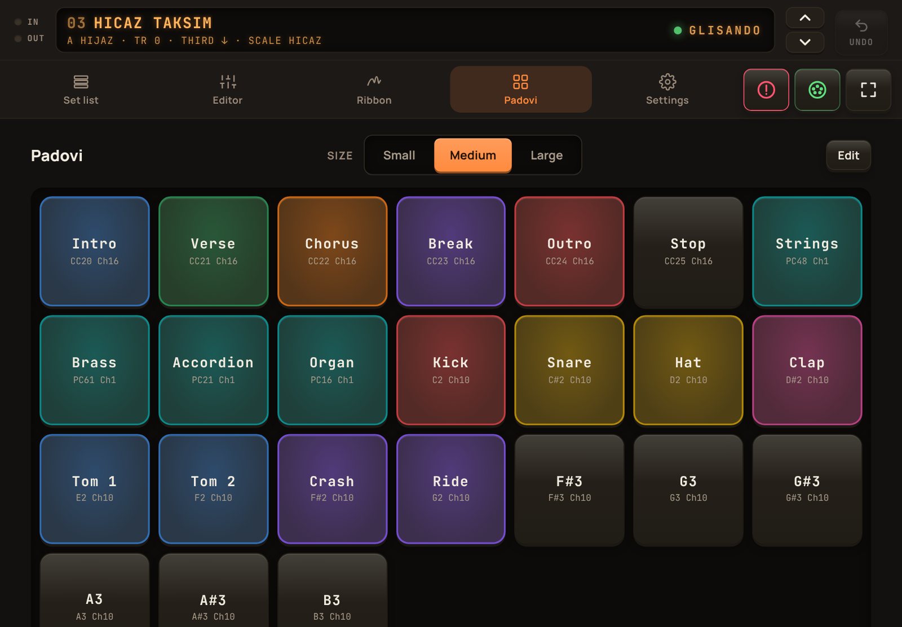Select the Brass PC61 pad
Image resolution: width=902 pixels, height=627 pixels.
click(x=95, y=370)
